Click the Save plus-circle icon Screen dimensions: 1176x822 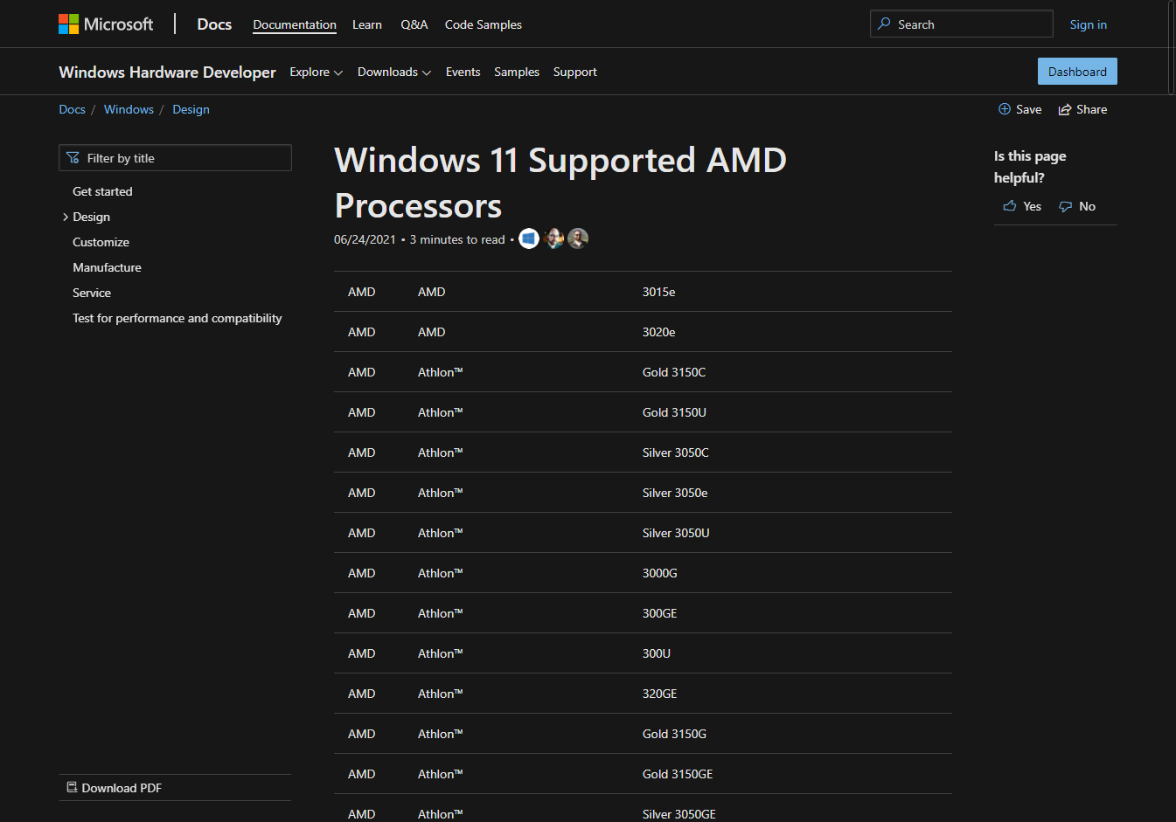coord(1005,109)
